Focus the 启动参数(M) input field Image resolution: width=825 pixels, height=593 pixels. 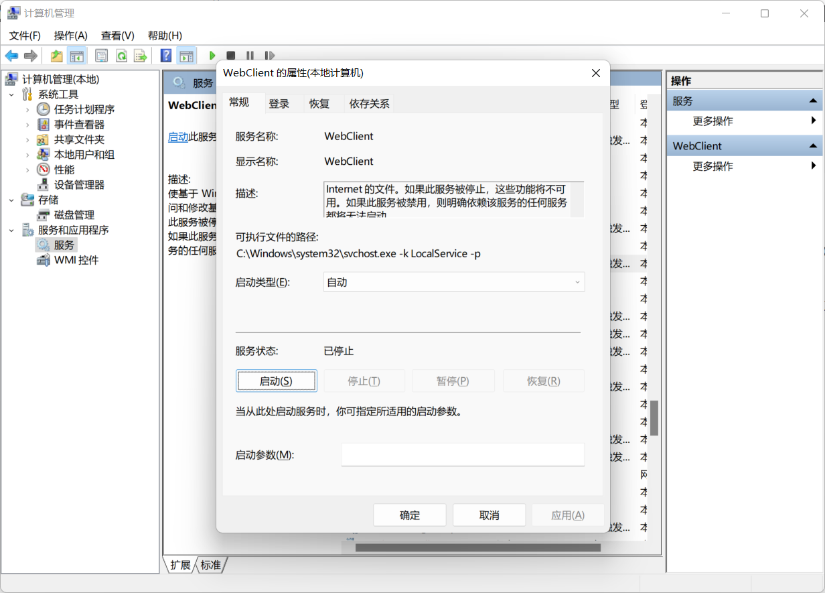(463, 454)
